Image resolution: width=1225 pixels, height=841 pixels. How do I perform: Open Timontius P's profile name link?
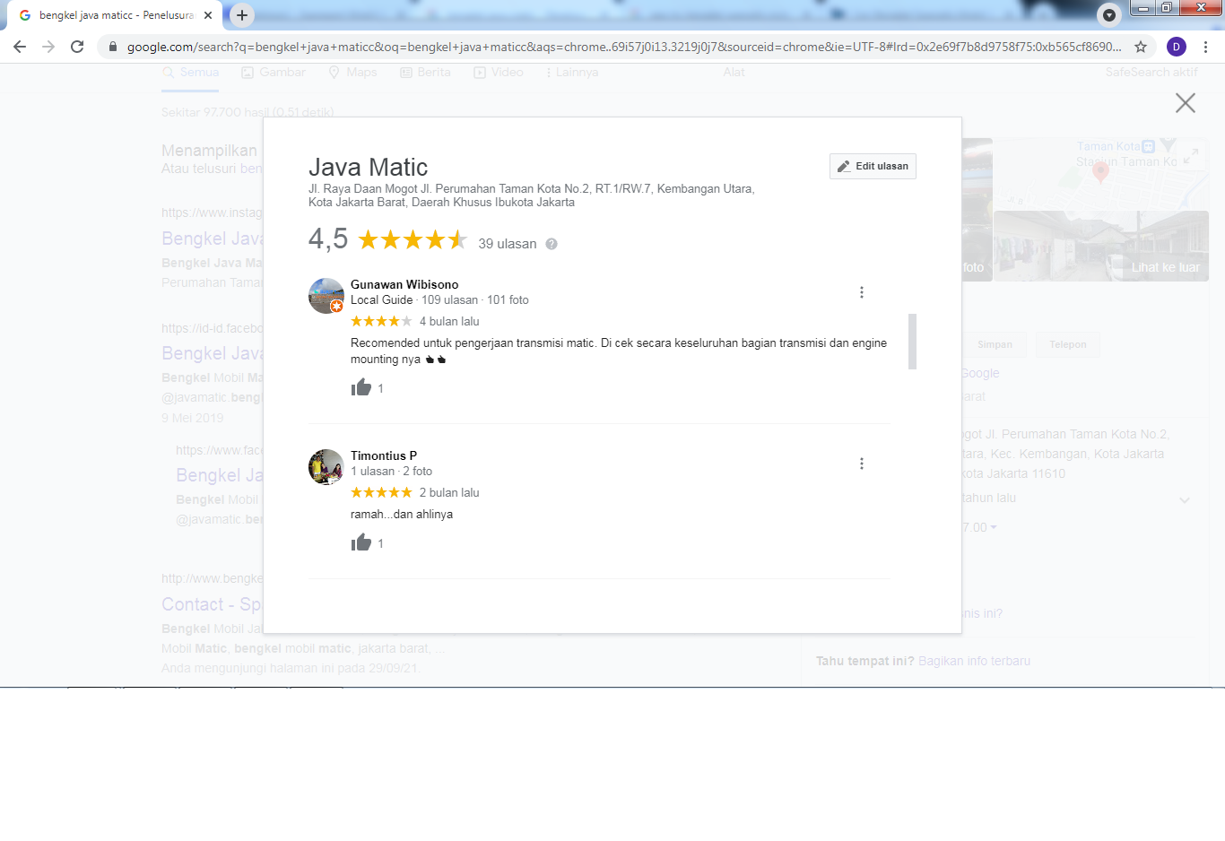click(383, 455)
